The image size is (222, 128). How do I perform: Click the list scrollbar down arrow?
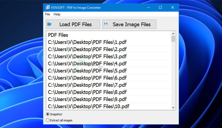pyautogui.click(x=173, y=108)
